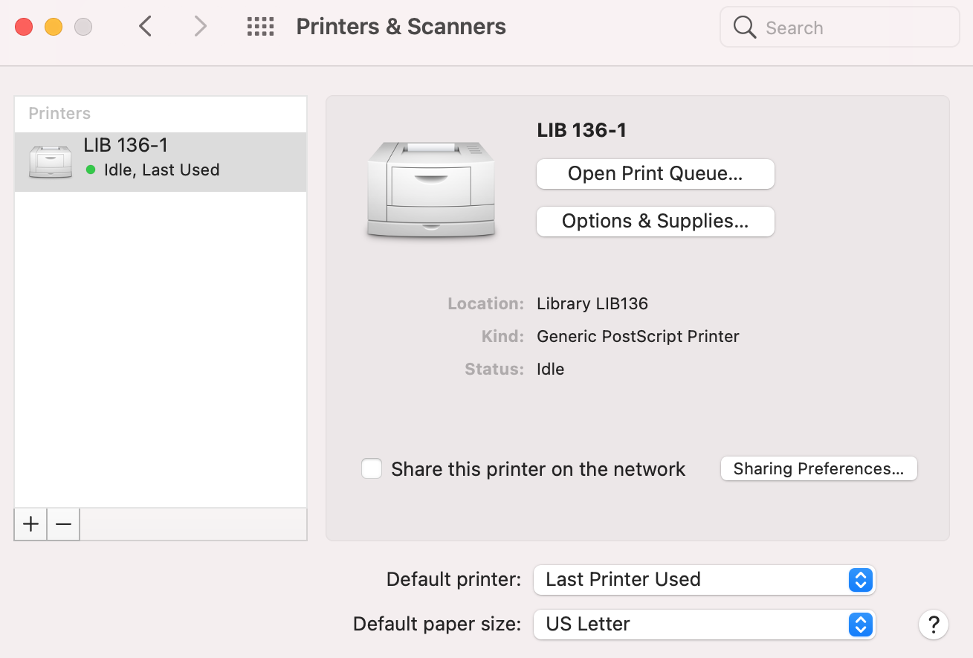Open Print Queue for LIB 136-1
Image resolution: width=973 pixels, height=658 pixels.
click(x=655, y=173)
